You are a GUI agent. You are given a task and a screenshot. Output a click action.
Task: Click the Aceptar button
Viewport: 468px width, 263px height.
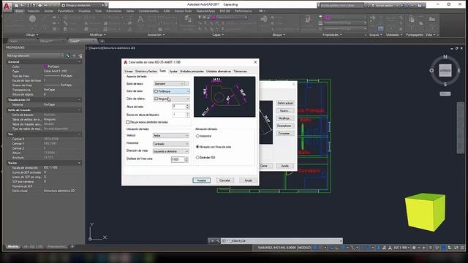point(202,180)
